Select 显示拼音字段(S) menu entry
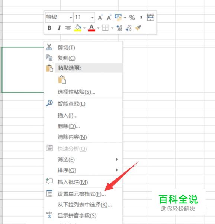 83,215
